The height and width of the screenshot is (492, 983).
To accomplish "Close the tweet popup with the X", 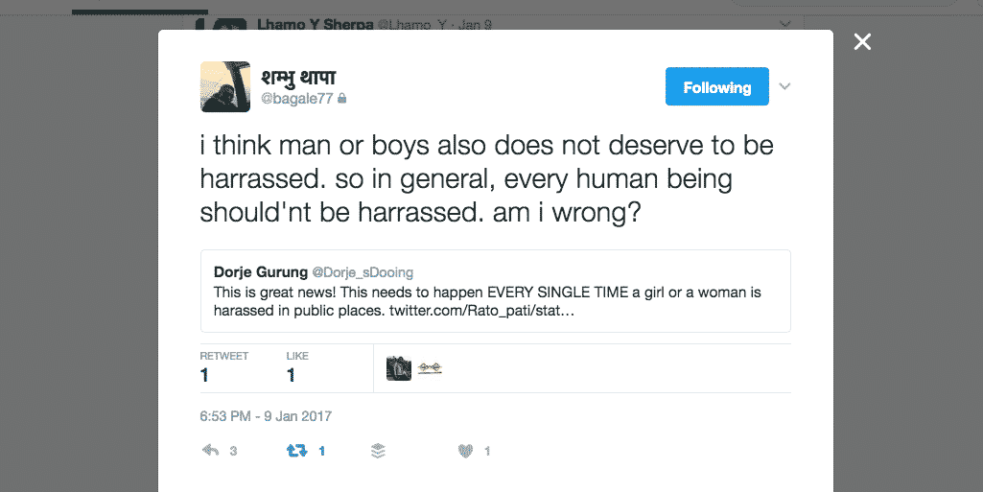I will point(862,42).
